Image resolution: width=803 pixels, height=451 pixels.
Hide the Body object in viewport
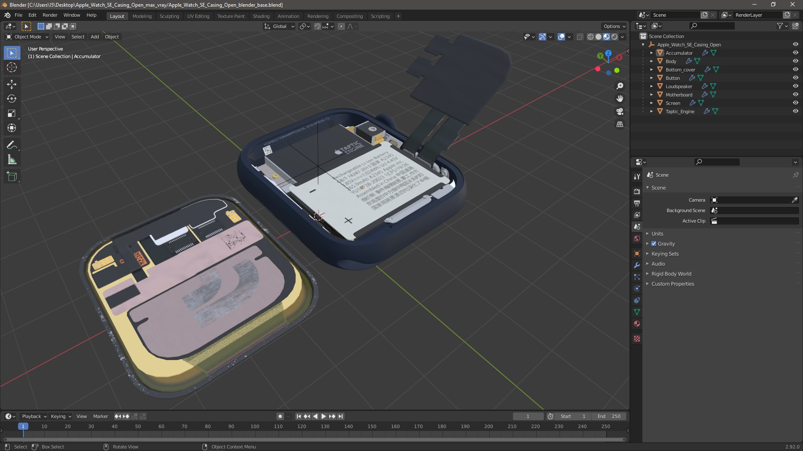795,61
